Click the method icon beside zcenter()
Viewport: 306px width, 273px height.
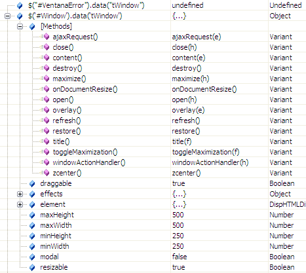pos(47,173)
